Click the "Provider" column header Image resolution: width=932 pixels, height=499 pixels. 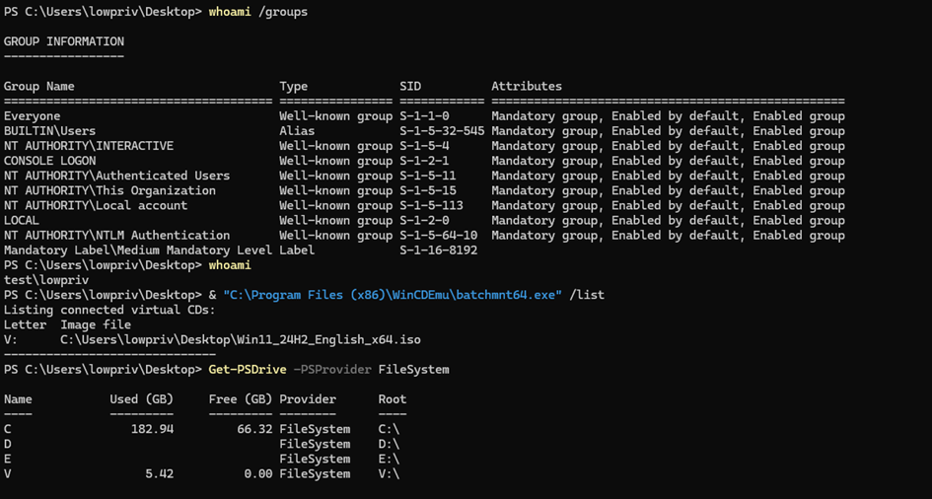tap(308, 399)
